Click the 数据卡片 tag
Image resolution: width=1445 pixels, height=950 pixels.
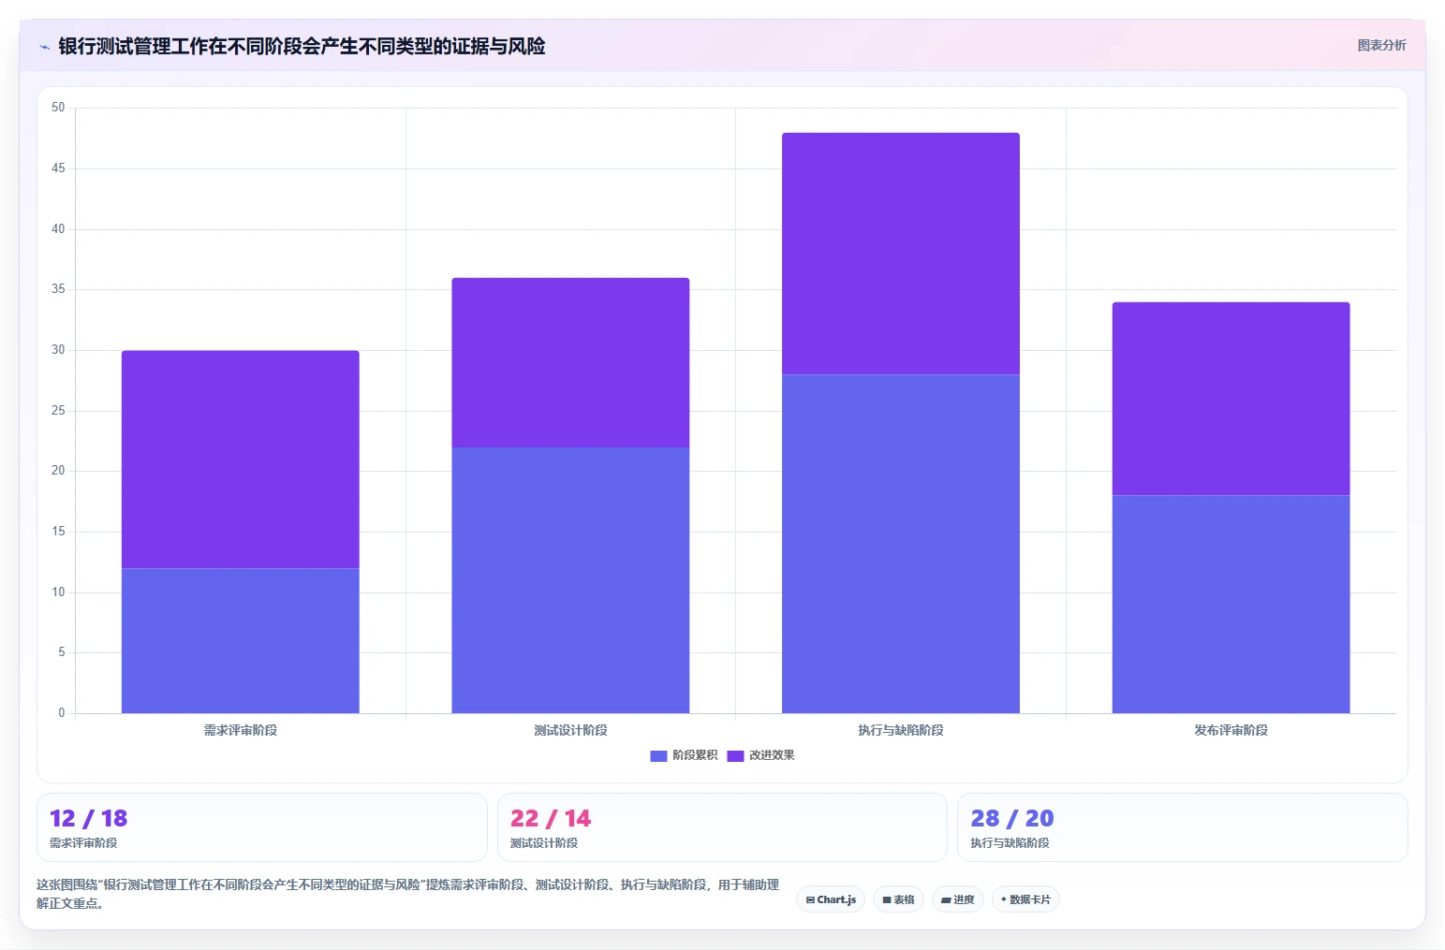1025,899
